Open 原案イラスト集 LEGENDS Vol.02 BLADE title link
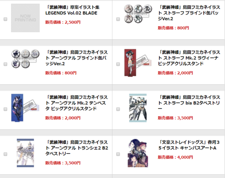The height and width of the screenshot is (178, 225). pos(72,10)
